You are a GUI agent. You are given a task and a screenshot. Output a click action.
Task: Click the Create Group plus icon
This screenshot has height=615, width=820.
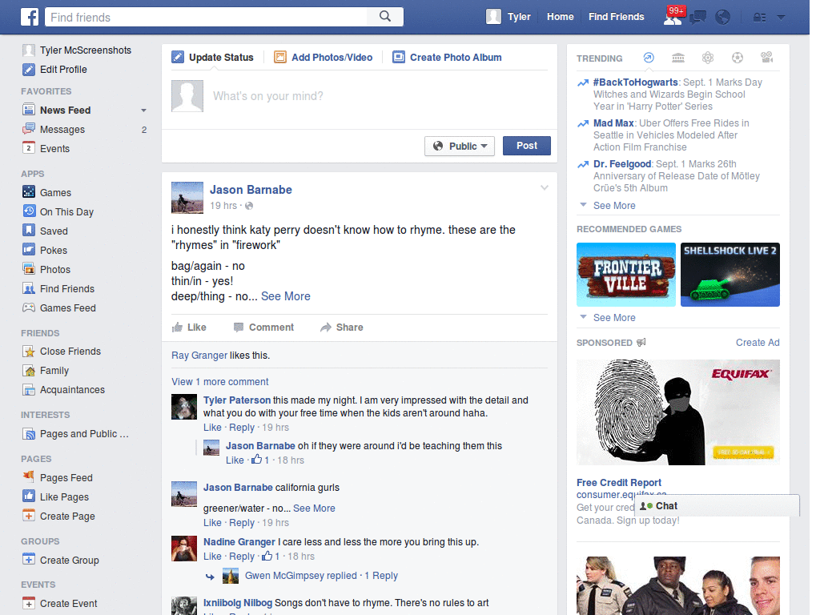pyautogui.click(x=29, y=559)
